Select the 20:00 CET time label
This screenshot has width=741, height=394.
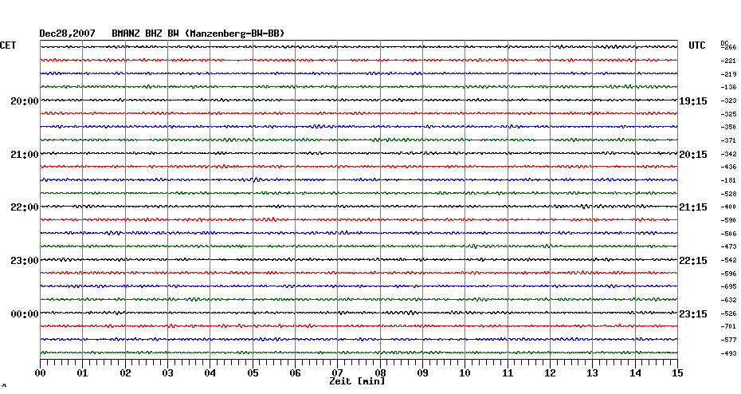point(25,101)
